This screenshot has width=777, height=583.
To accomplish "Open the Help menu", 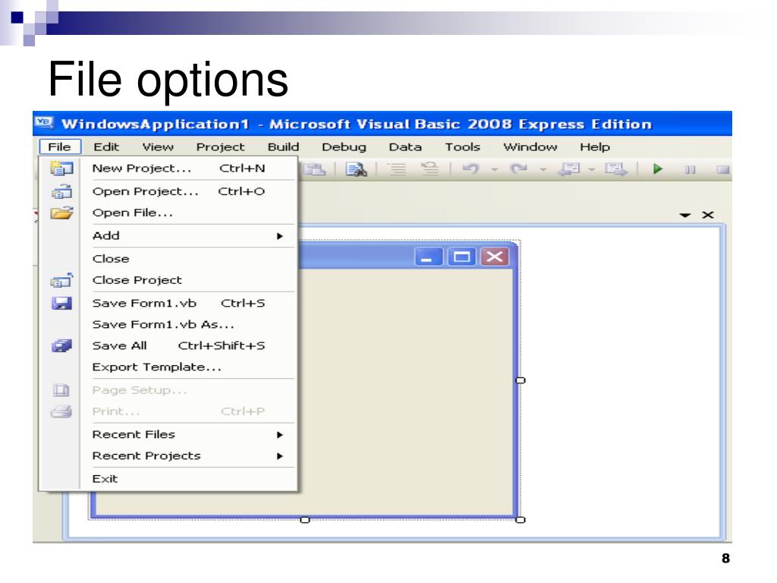I will (595, 147).
